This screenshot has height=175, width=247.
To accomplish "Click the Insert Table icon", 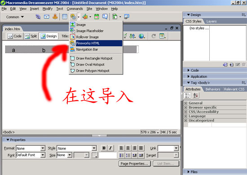I will pos(65,17).
